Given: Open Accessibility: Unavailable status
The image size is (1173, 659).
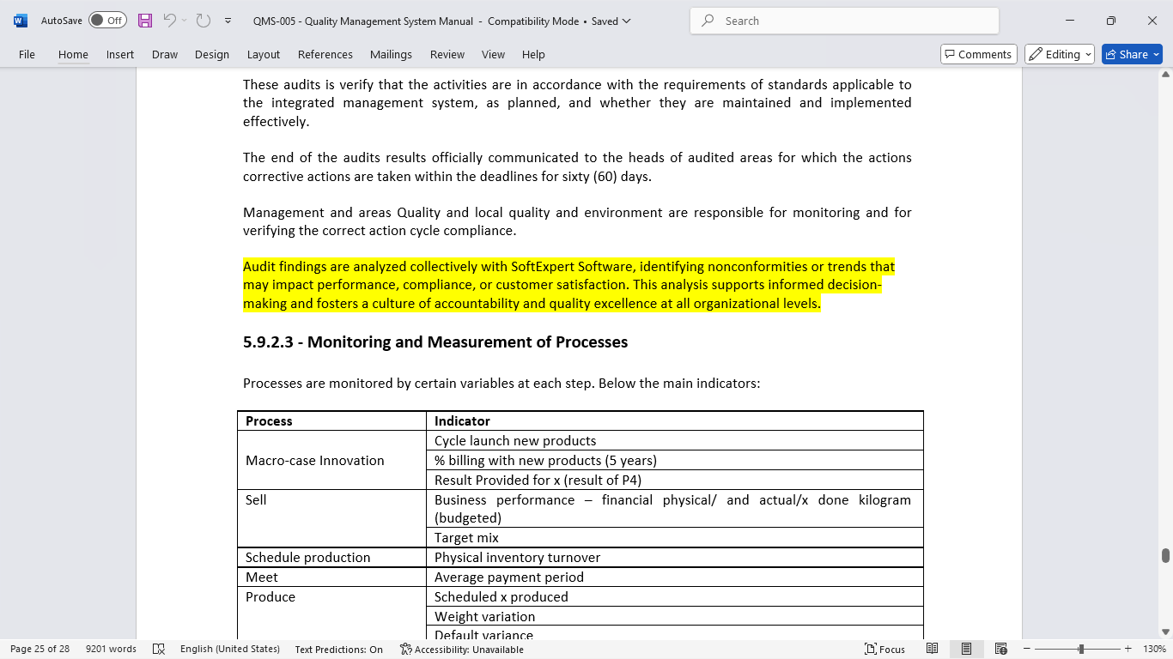Looking at the screenshot, I should tap(462, 650).
